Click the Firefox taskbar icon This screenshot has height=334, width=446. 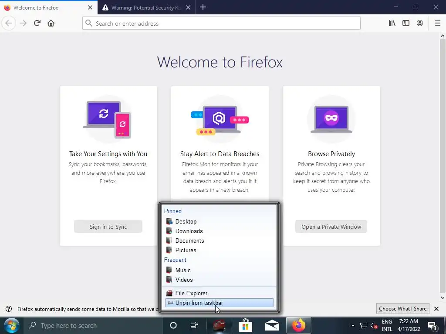[x=298, y=325]
